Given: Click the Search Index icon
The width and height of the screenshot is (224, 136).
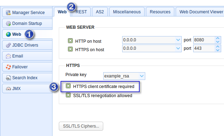Looking at the screenshot, I should [x=8, y=78].
